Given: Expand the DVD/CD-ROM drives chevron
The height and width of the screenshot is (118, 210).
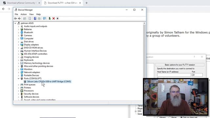Looking at the screenshot, I should pos(18,48).
